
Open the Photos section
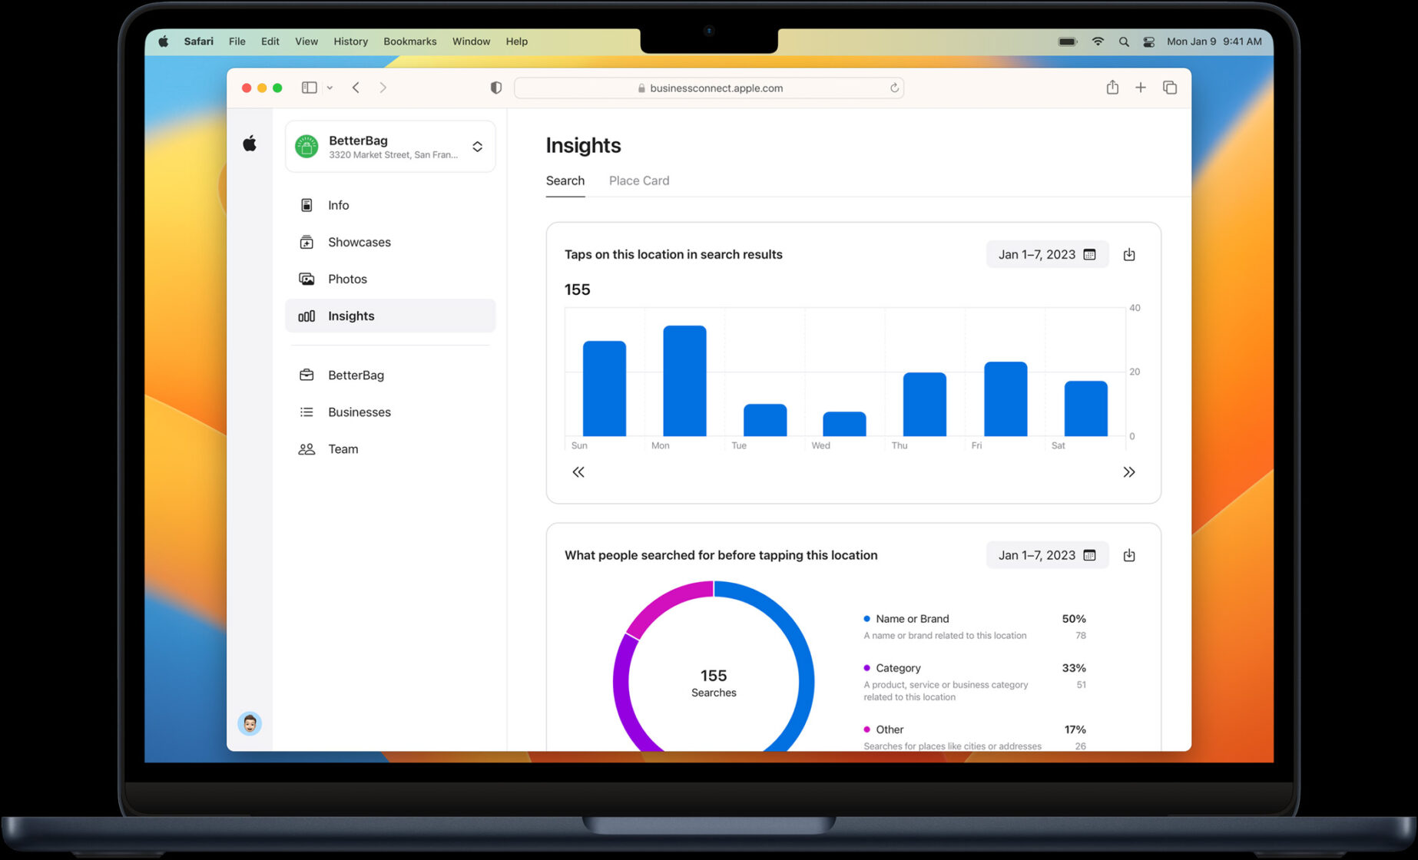(347, 279)
